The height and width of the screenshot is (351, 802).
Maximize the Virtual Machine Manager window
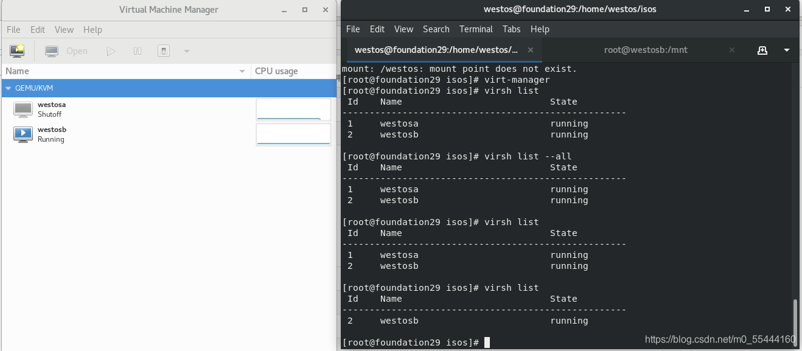tap(305, 9)
